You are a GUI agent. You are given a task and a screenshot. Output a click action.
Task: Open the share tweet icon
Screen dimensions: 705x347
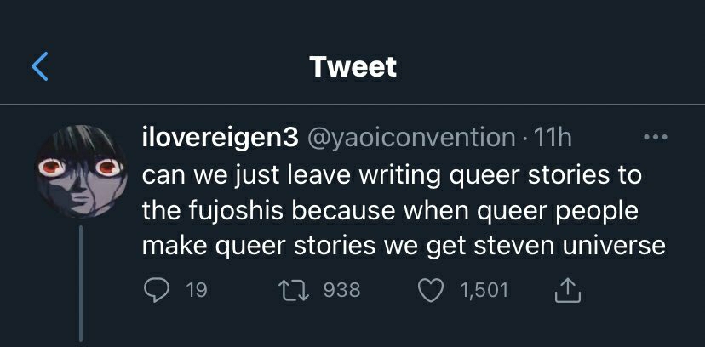566,291
